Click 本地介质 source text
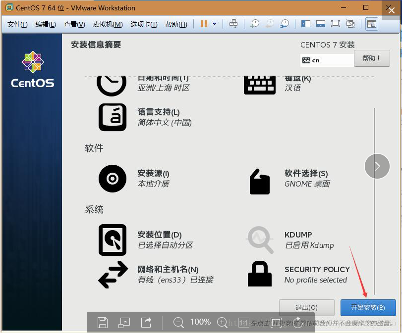 [153, 184]
